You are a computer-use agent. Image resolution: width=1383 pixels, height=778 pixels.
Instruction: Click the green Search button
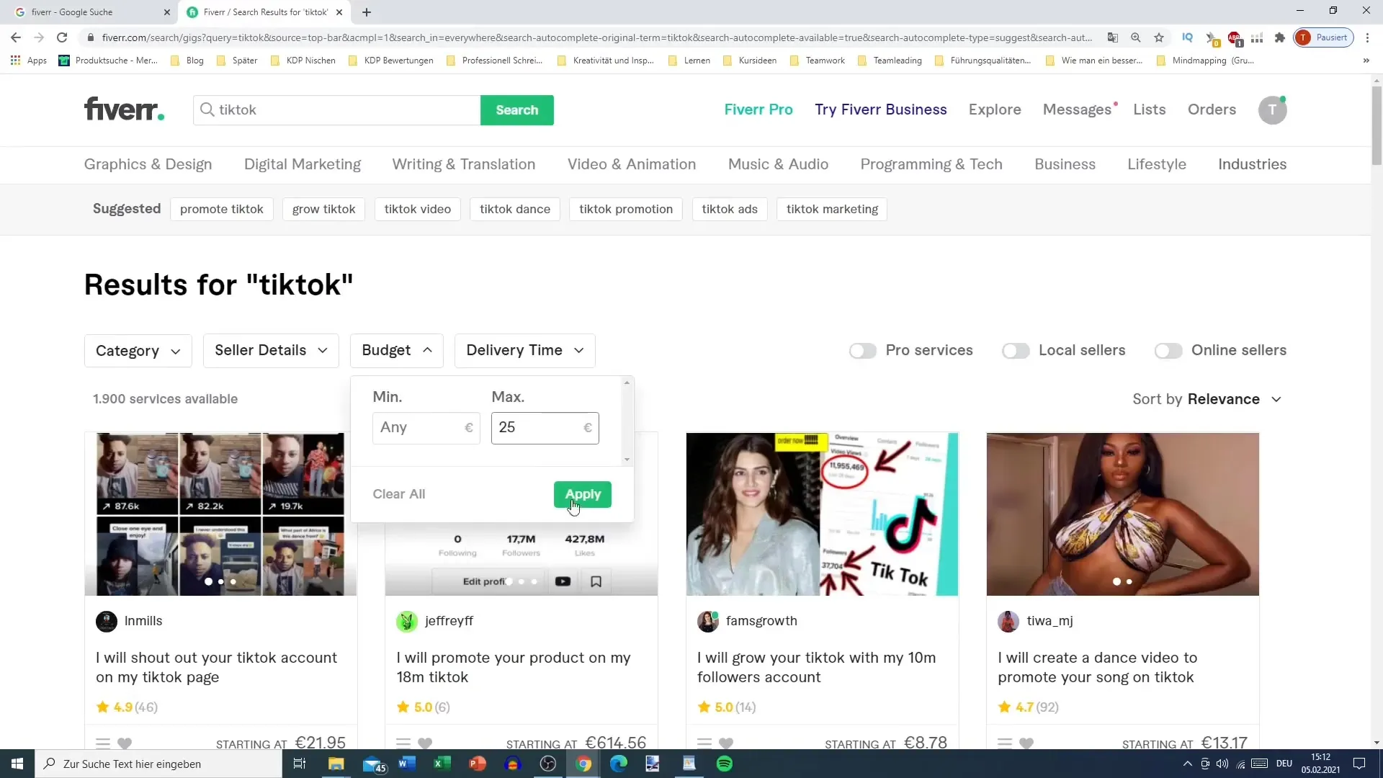click(x=517, y=110)
